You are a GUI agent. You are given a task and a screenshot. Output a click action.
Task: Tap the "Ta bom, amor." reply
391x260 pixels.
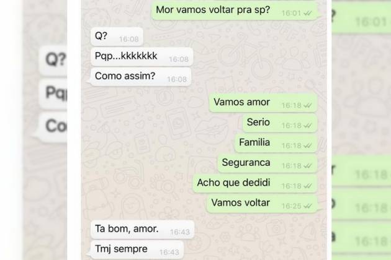[x=142, y=230]
